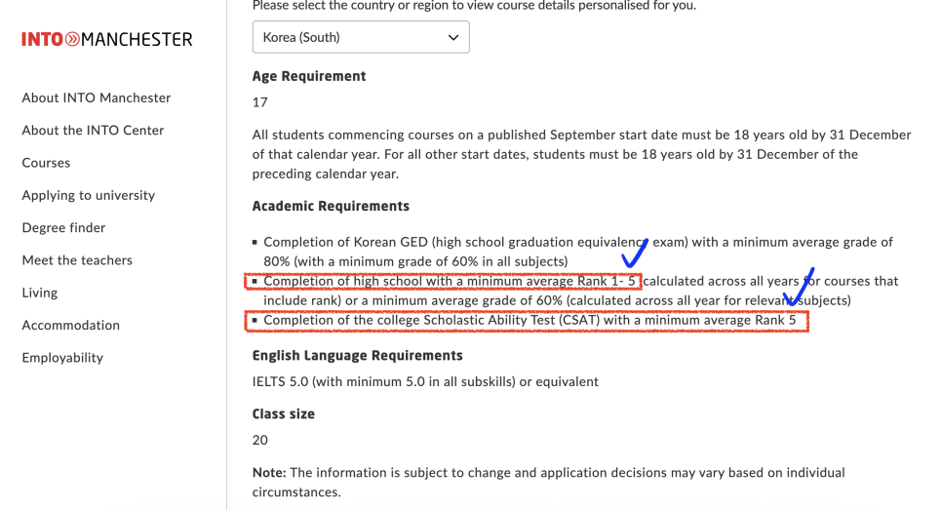Click the 'Please select the country or region' prompt

[474, 6]
